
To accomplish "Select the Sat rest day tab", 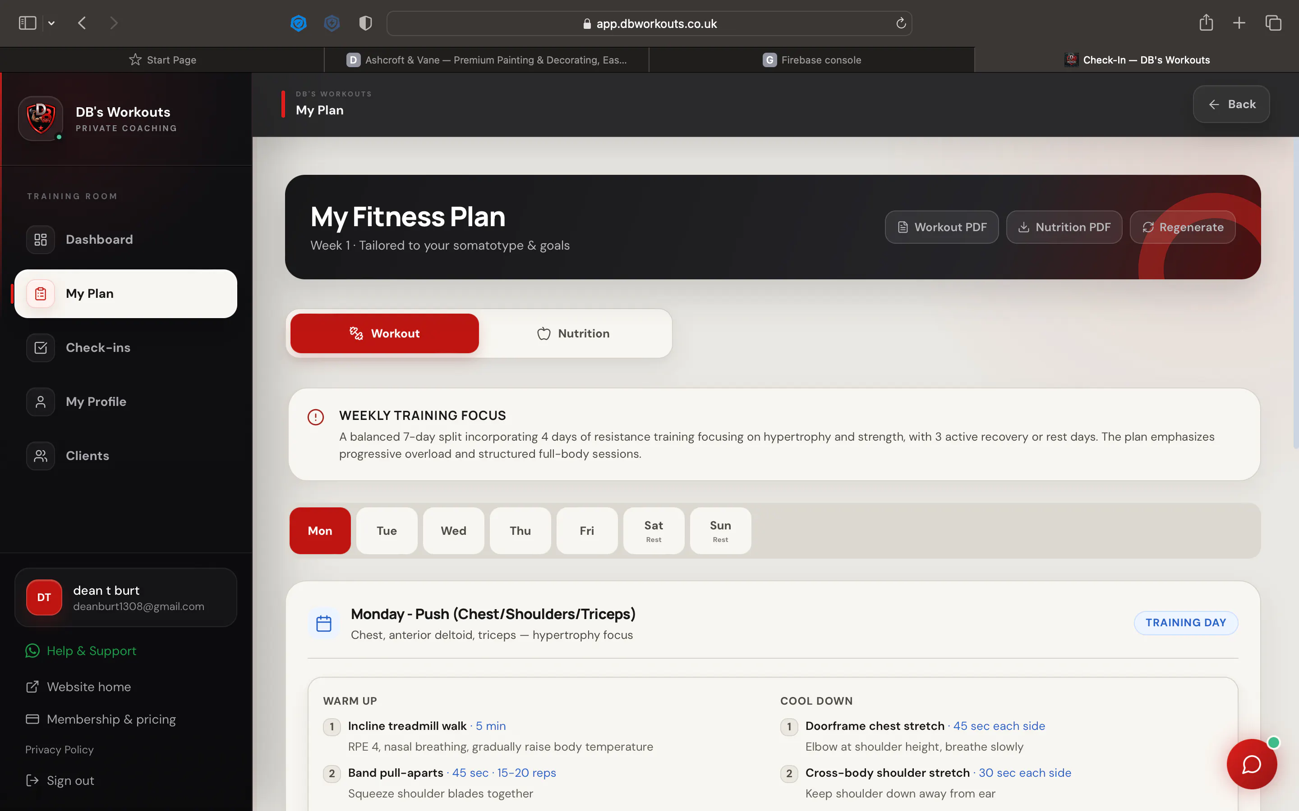I will click(x=654, y=531).
